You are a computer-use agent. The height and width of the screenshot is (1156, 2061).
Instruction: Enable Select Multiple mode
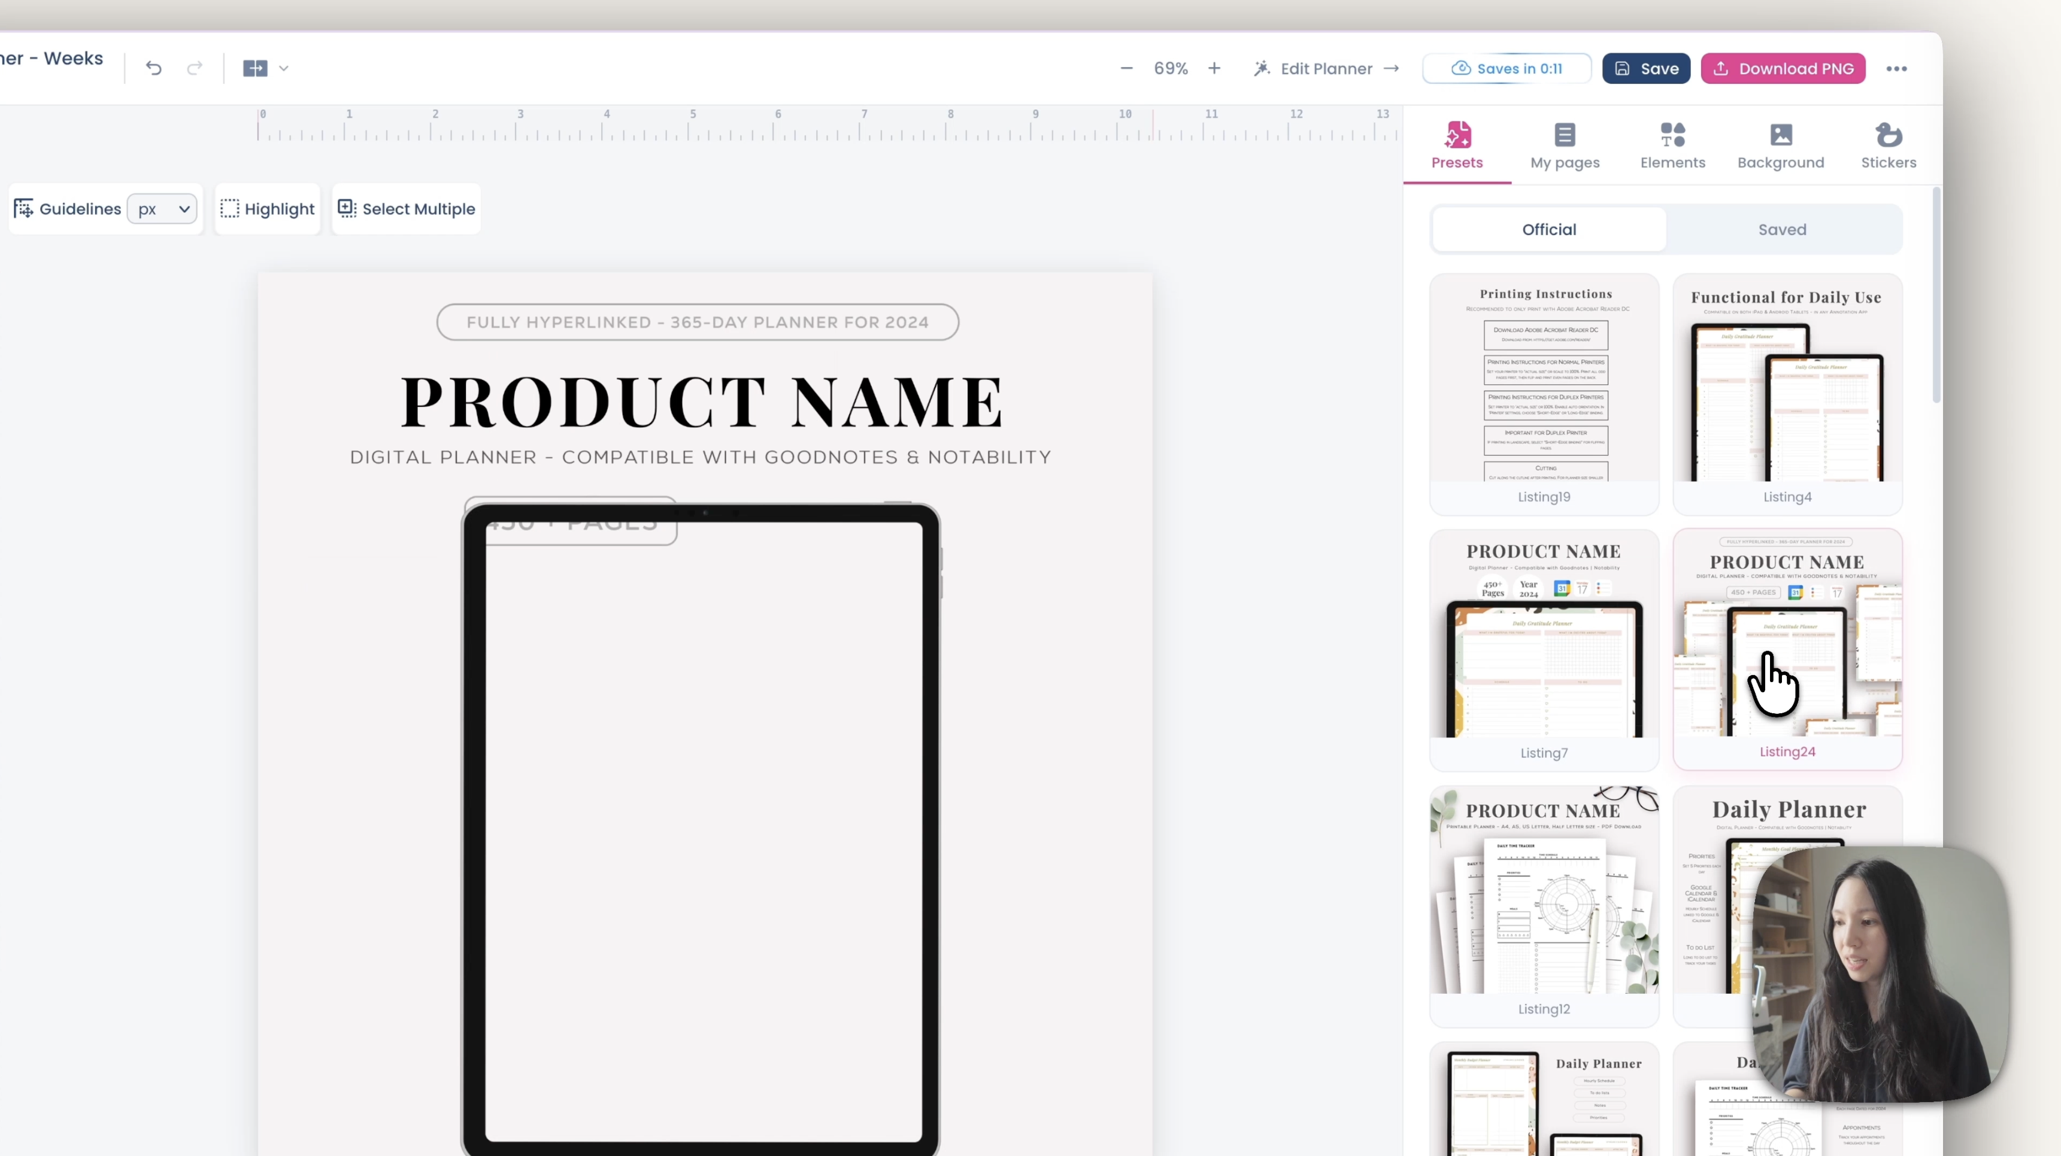coord(407,209)
